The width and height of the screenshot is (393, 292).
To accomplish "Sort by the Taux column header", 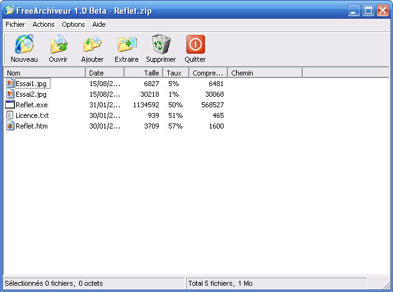I will (x=176, y=73).
